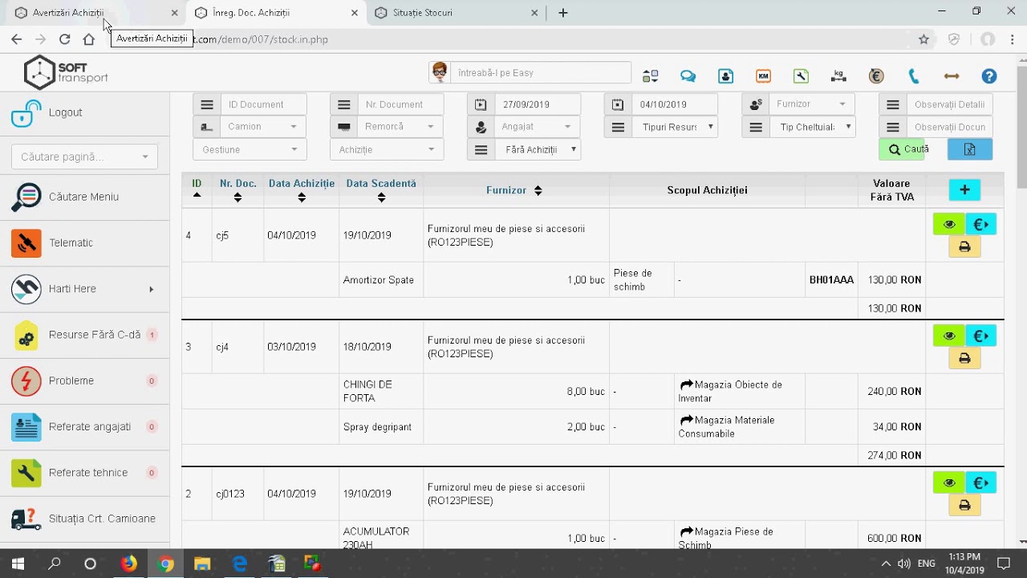Bookmark this page with the star
This screenshot has width=1027, height=578.
pyautogui.click(x=923, y=39)
